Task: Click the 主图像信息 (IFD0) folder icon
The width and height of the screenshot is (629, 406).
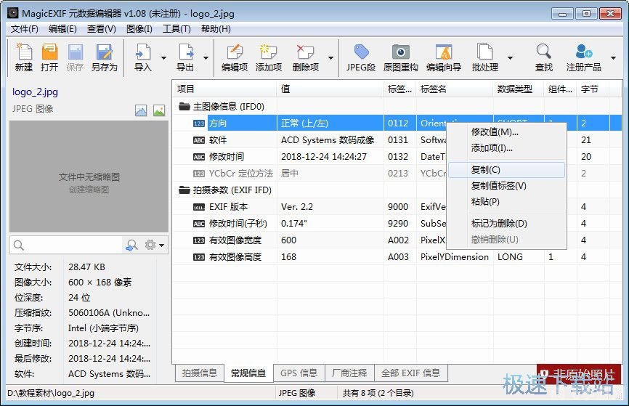Action: tap(184, 106)
